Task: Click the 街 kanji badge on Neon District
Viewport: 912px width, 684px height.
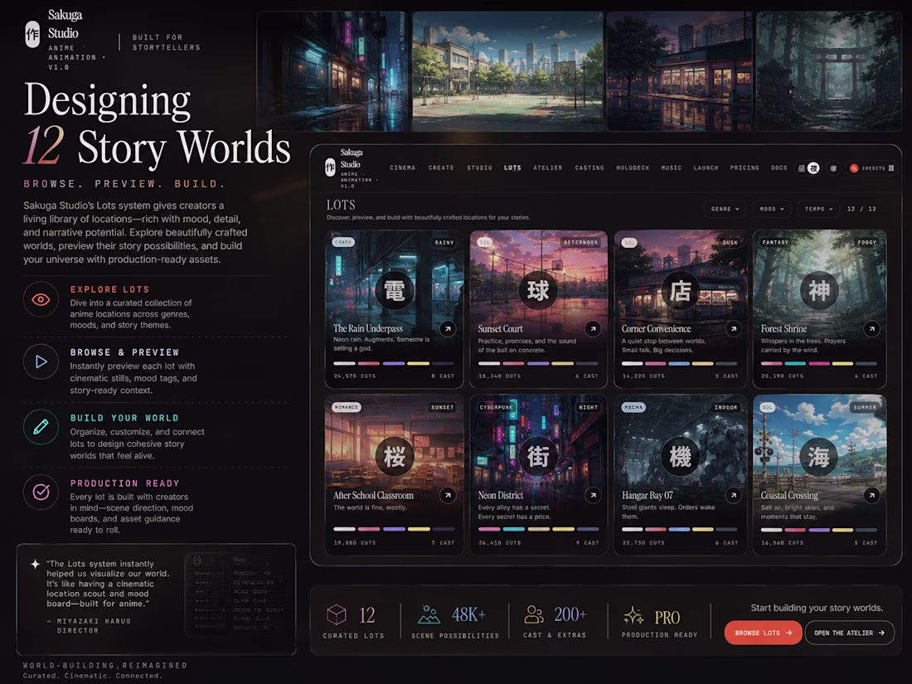Action: (x=538, y=457)
